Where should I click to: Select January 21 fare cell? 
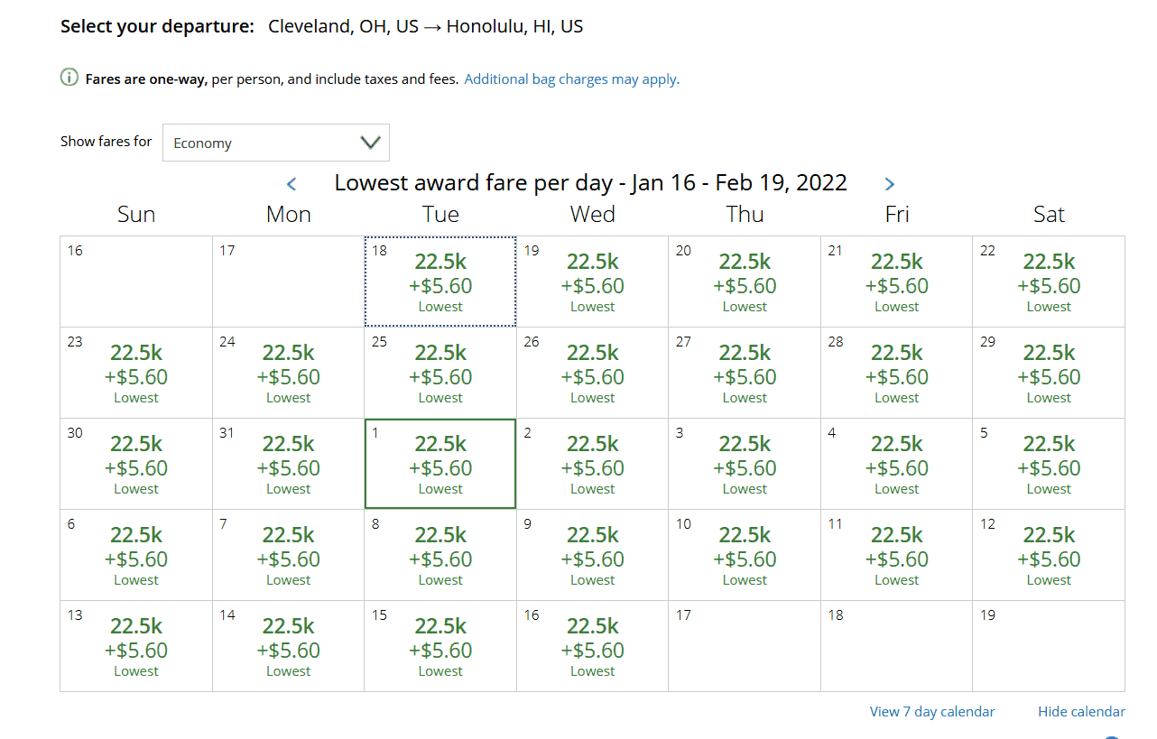pyautogui.click(x=897, y=282)
